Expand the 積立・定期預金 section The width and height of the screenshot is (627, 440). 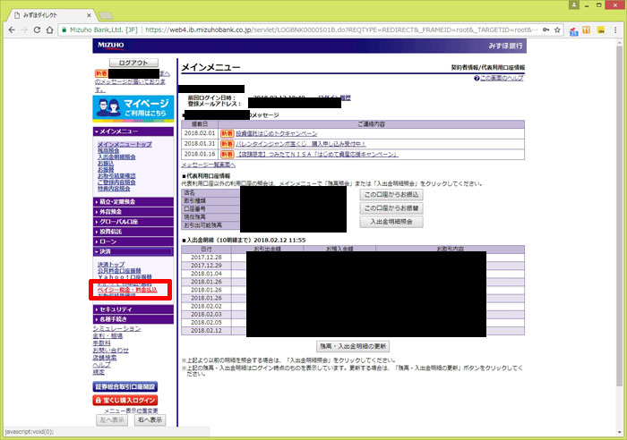pos(133,201)
